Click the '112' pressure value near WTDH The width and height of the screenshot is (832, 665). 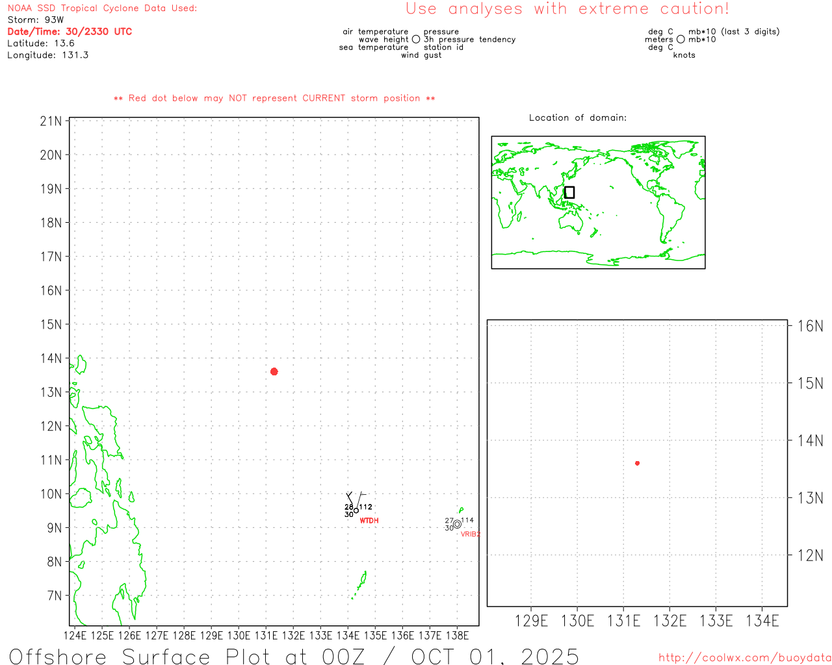[x=366, y=507]
